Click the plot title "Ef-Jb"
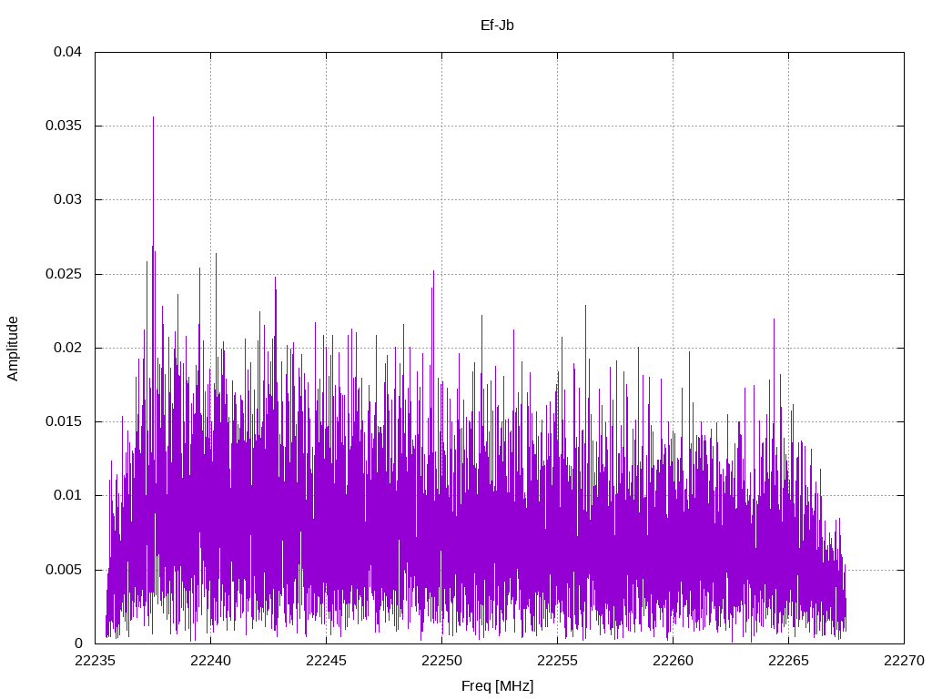Image resolution: width=932 pixels, height=699 pixels. click(497, 25)
